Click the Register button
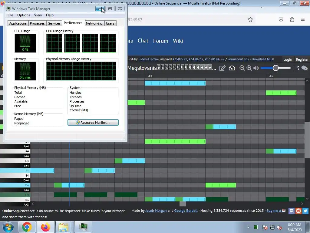The image size is (310, 233). point(302,59)
